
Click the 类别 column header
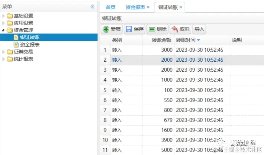(x=126, y=40)
